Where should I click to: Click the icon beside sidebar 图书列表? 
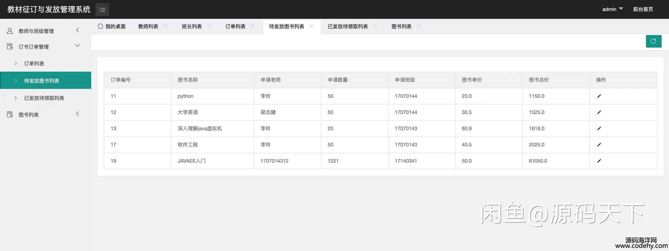10,115
